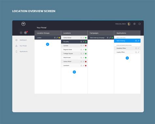Edit the Piccadilly location
This screenshot has width=155, height=124.
pos(83,42)
